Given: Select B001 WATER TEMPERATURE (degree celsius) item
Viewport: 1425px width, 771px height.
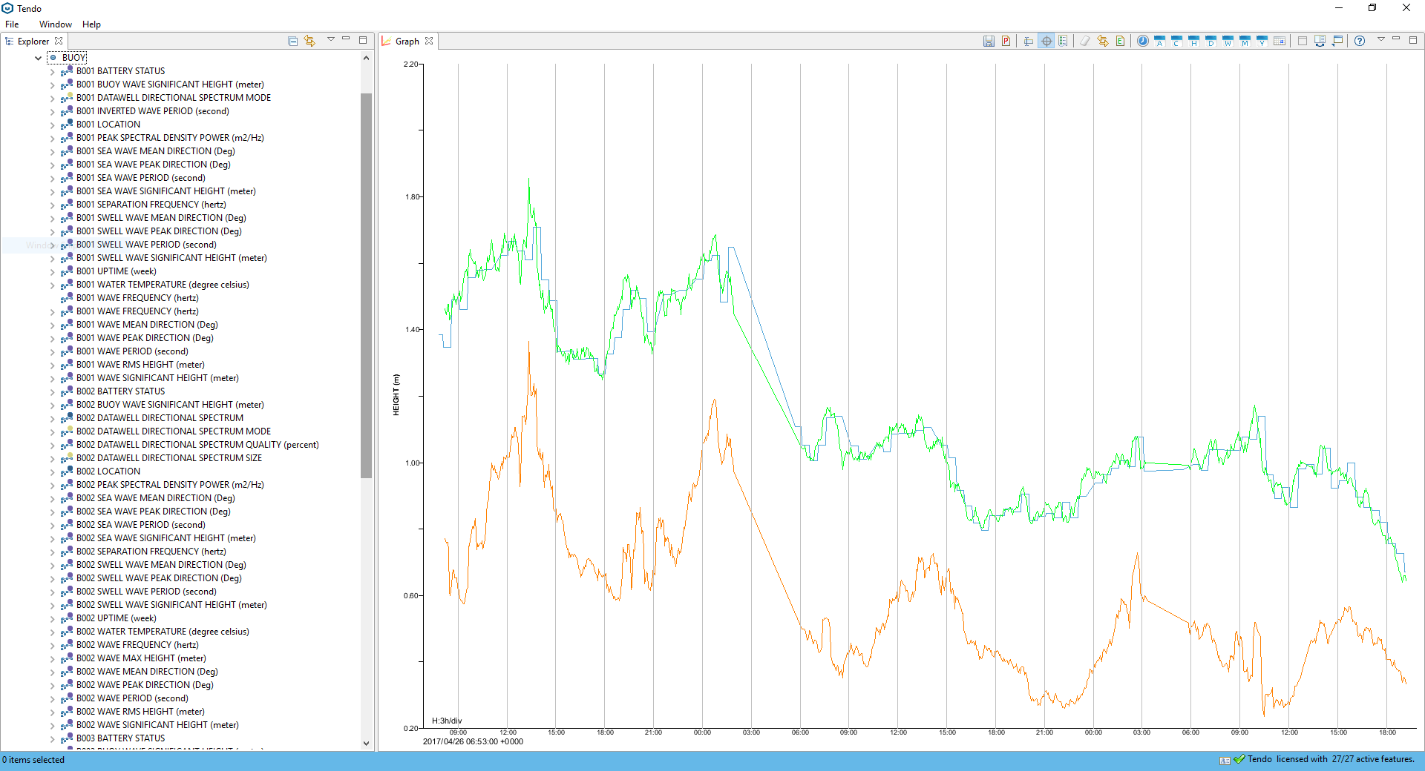Looking at the screenshot, I should click(x=163, y=285).
